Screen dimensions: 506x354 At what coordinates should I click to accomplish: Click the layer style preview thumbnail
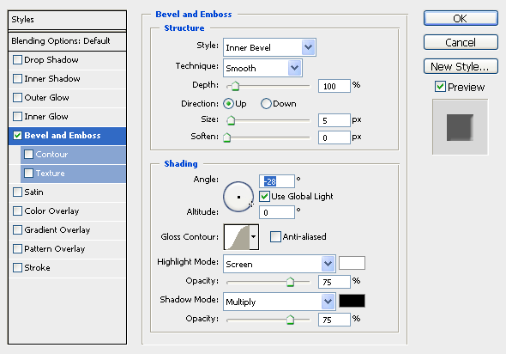tap(460, 127)
